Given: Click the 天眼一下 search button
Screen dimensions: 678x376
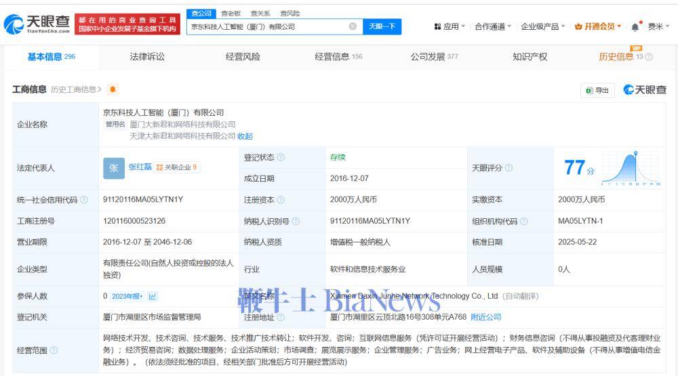Looking at the screenshot, I should [x=382, y=26].
